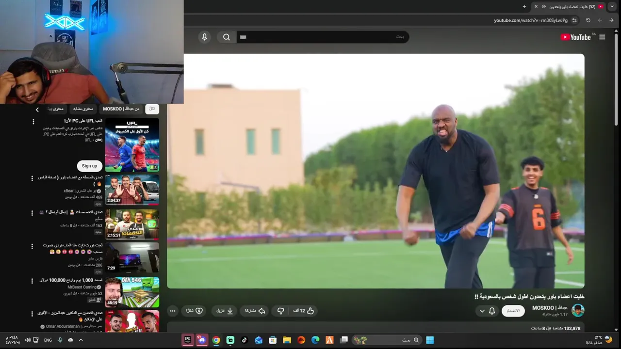
Task: Select the الكل filter chip
Action: 152,109
